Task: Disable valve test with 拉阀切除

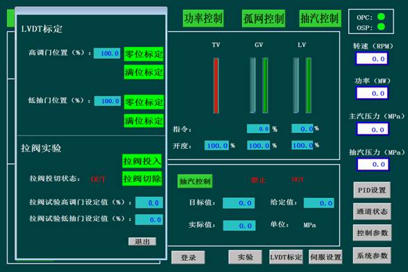Action: tap(142, 179)
